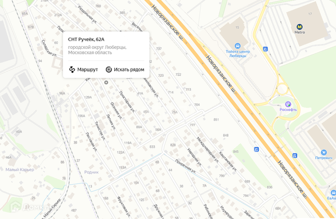Viewport: 336px width, 219px height.
Task: Click the Искать рядом target icon
Action: point(109,69)
